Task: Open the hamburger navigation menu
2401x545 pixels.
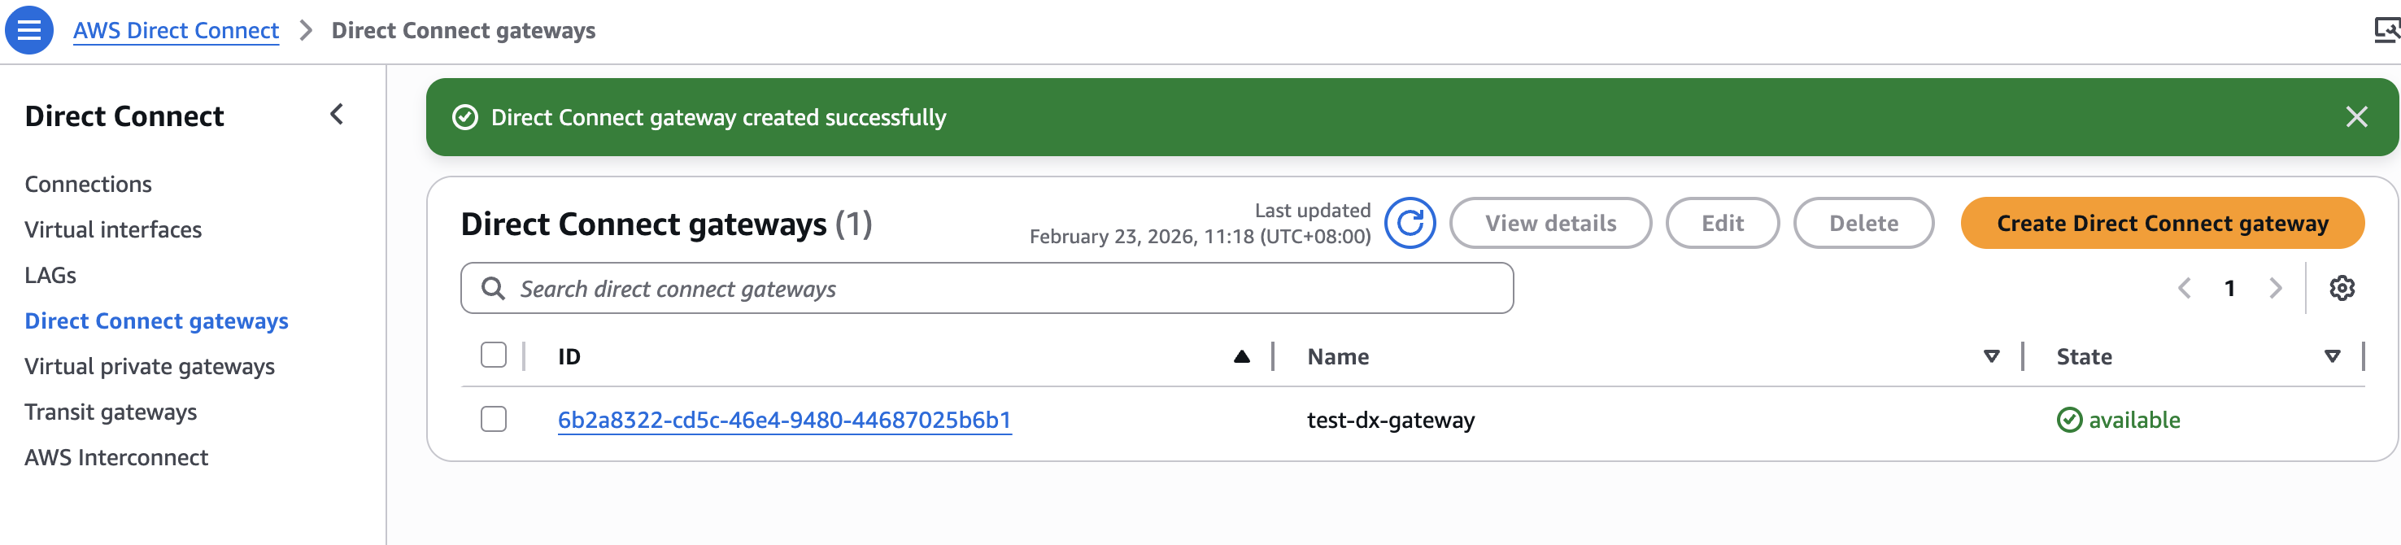Action: [x=29, y=30]
